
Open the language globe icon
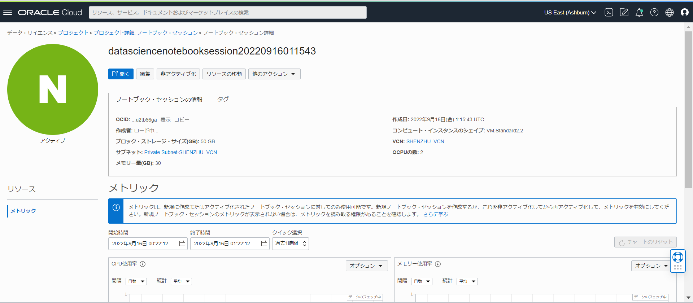click(670, 12)
